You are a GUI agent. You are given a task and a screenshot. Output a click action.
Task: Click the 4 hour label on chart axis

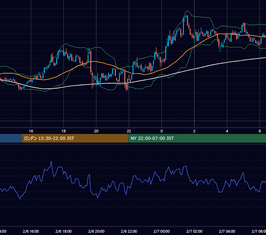[x=227, y=131]
